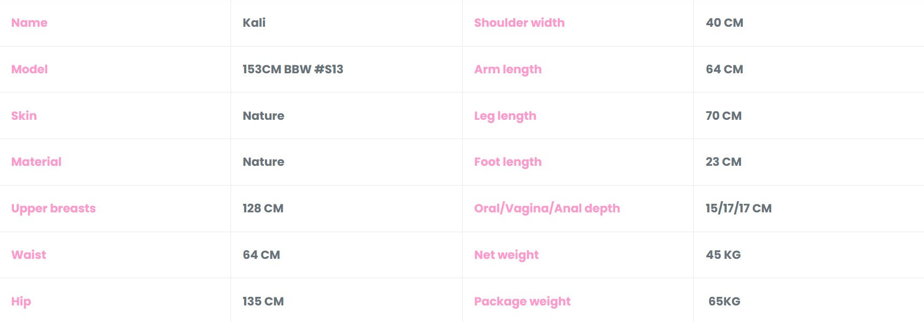Screen dimensions: 924x322
Task: Click the Skin label
Action: (x=24, y=116)
